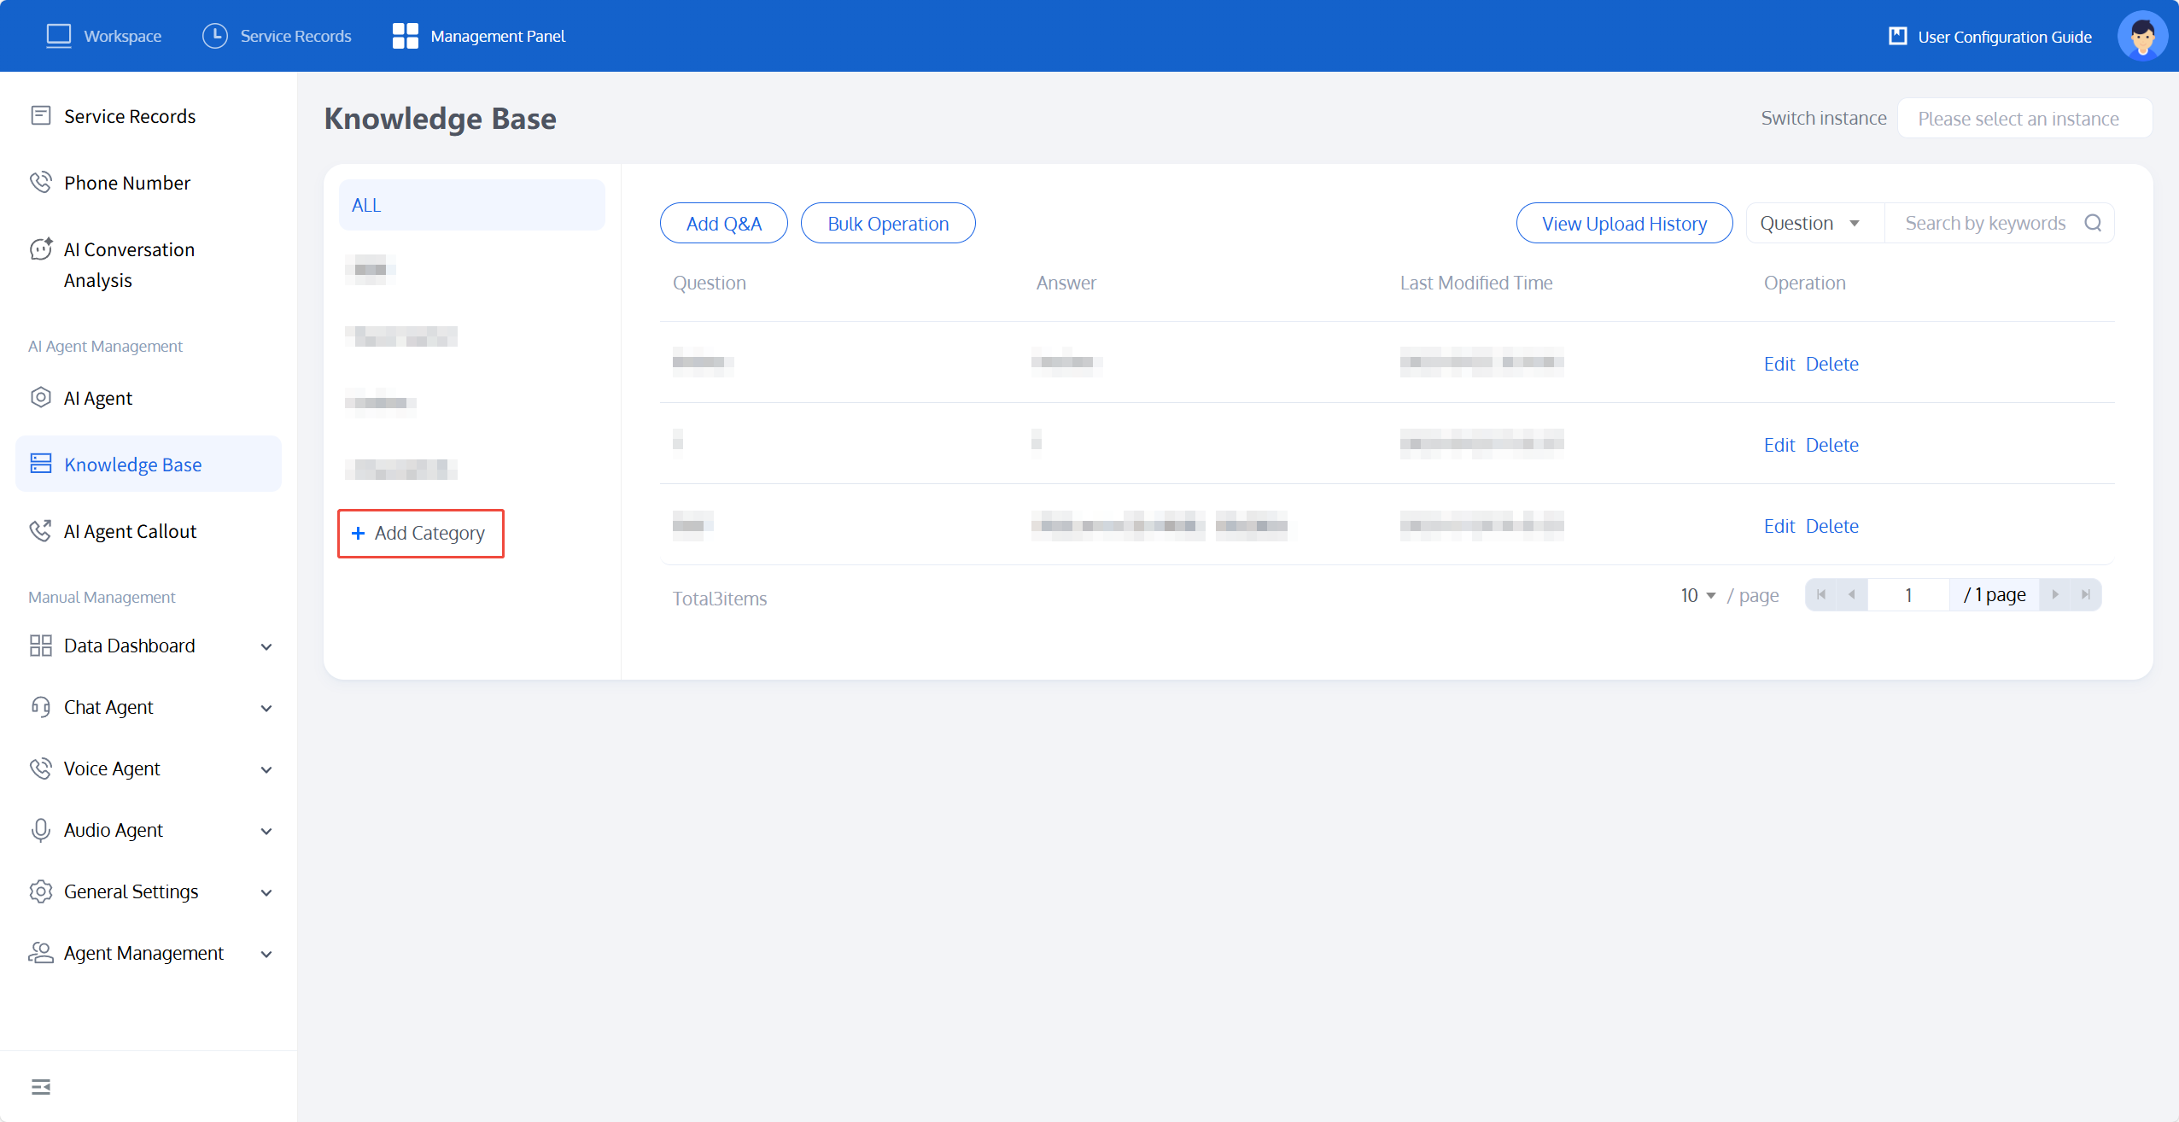This screenshot has width=2179, height=1122.
Task: Go to the next page arrow
Action: [2055, 595]
